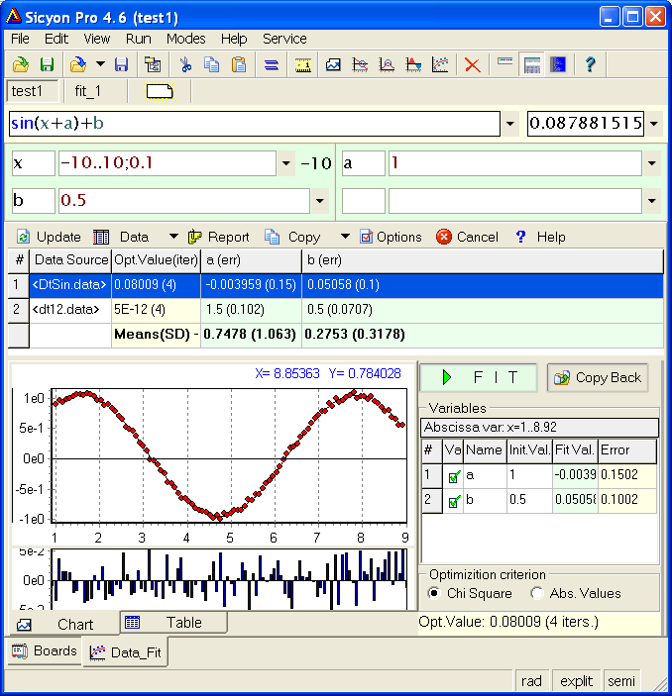
Task: Click the Report icon in fit toolbar
Action: click(x=194, y=237)
